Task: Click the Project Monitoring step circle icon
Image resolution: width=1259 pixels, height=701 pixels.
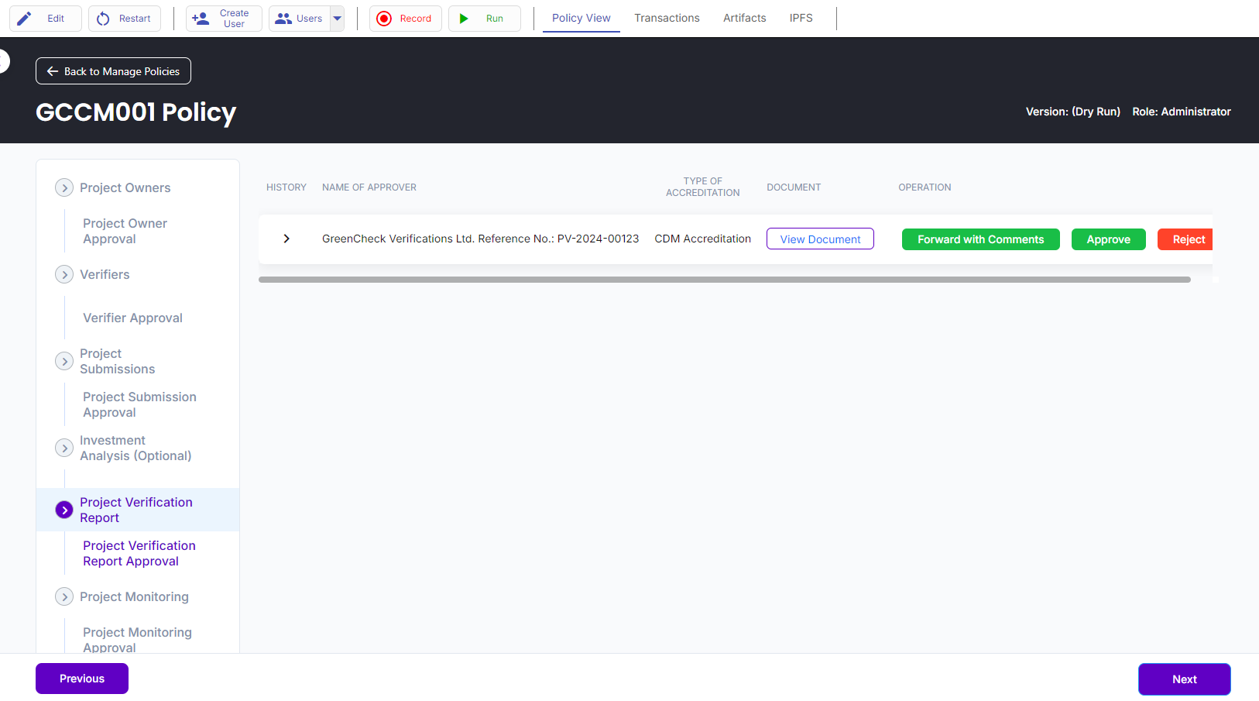Action: (x=64, y=597)
